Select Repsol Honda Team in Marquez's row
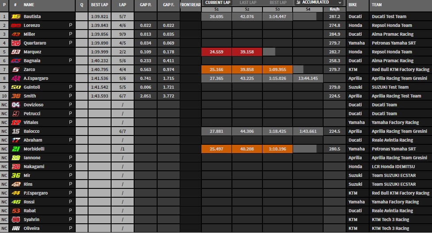This screenshot has height=233, width=432. point(392,52)
